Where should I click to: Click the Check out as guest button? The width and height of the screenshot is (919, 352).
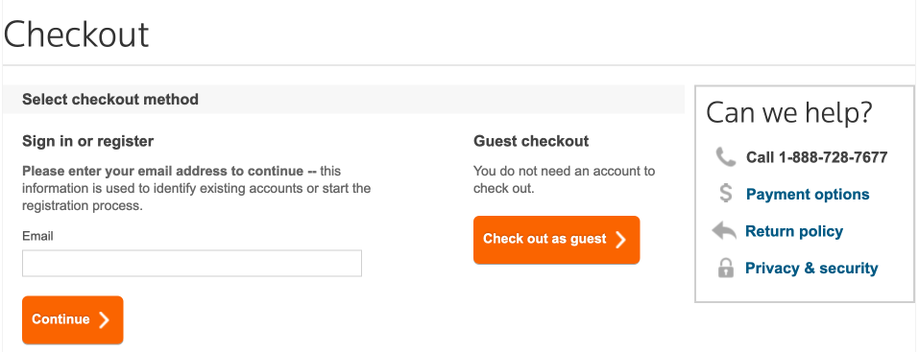pos(556,240)
